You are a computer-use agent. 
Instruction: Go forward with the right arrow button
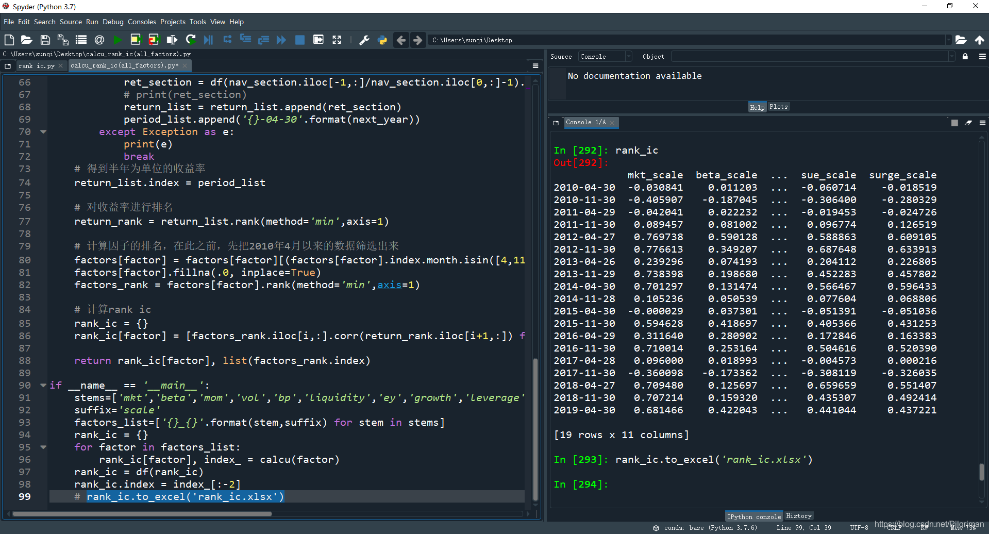[417, 40]
